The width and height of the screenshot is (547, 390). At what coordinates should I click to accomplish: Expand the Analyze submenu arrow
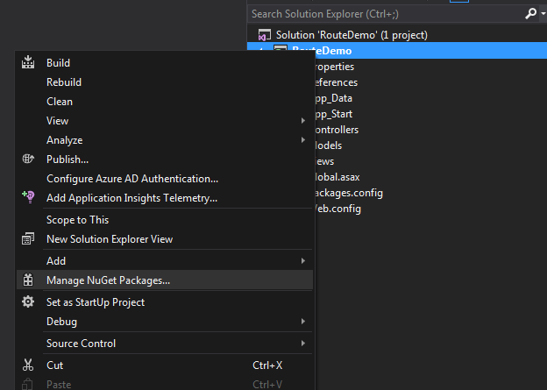pyautogui.click(x=303, y=140)
